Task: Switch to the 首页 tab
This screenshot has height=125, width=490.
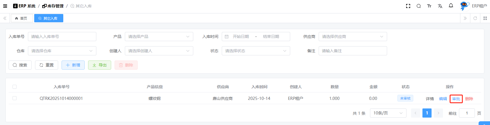Action: click(x=22, y=18)
